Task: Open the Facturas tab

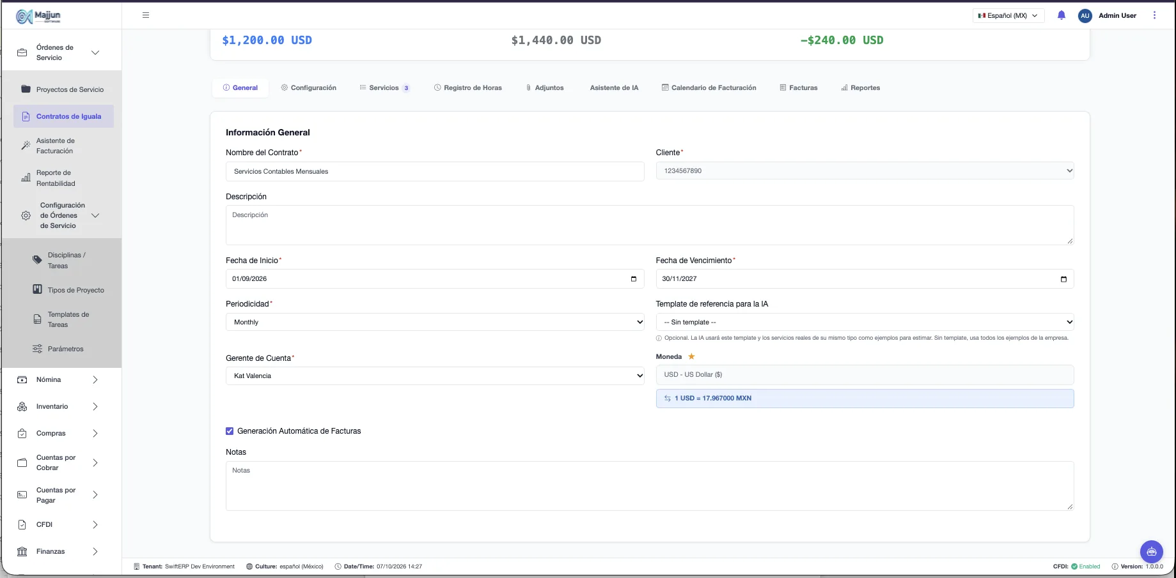Action: pos(799,87)
